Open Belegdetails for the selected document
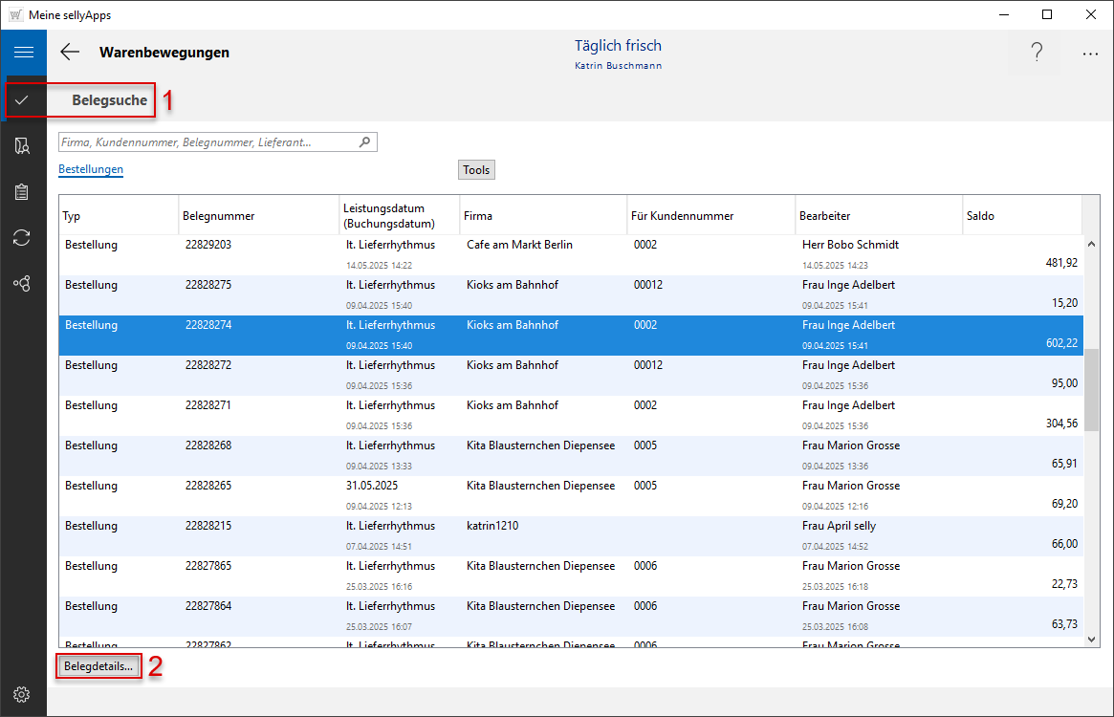 [x=98, y=666]
